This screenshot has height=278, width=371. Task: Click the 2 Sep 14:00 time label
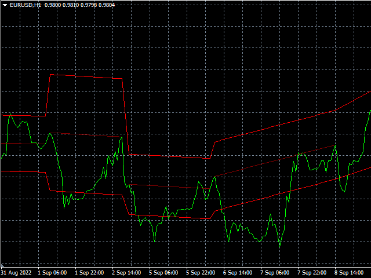coord(126,272)
